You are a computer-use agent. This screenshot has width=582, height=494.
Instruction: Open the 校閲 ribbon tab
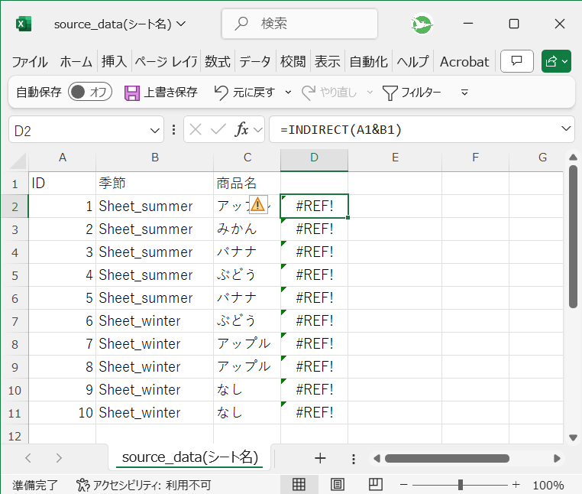293,62
